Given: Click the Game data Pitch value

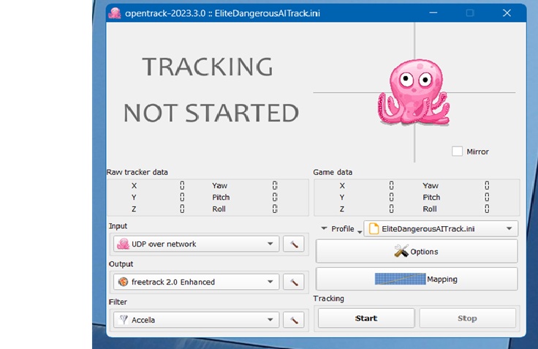Looking at the screenshot, I should [x=487, y=197].
